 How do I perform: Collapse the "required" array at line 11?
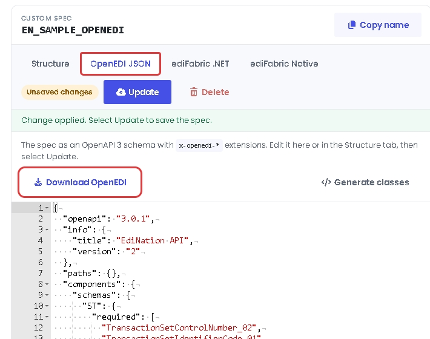click(47, 317)
